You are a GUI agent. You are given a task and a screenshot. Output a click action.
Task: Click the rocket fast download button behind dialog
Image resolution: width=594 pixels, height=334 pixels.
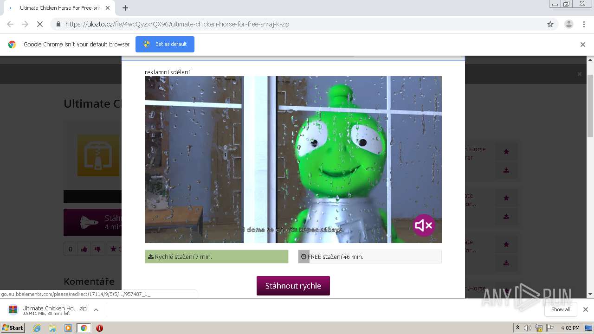tap(93, 222)
